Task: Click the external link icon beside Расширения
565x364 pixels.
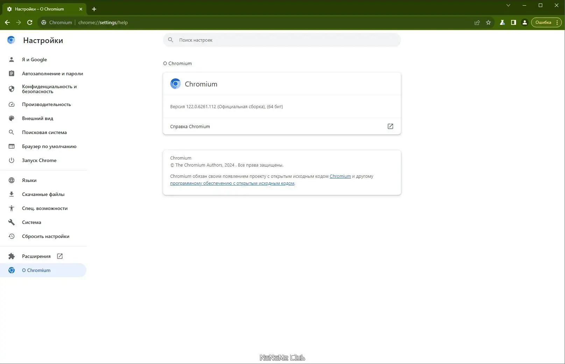Action: (60, 256)
